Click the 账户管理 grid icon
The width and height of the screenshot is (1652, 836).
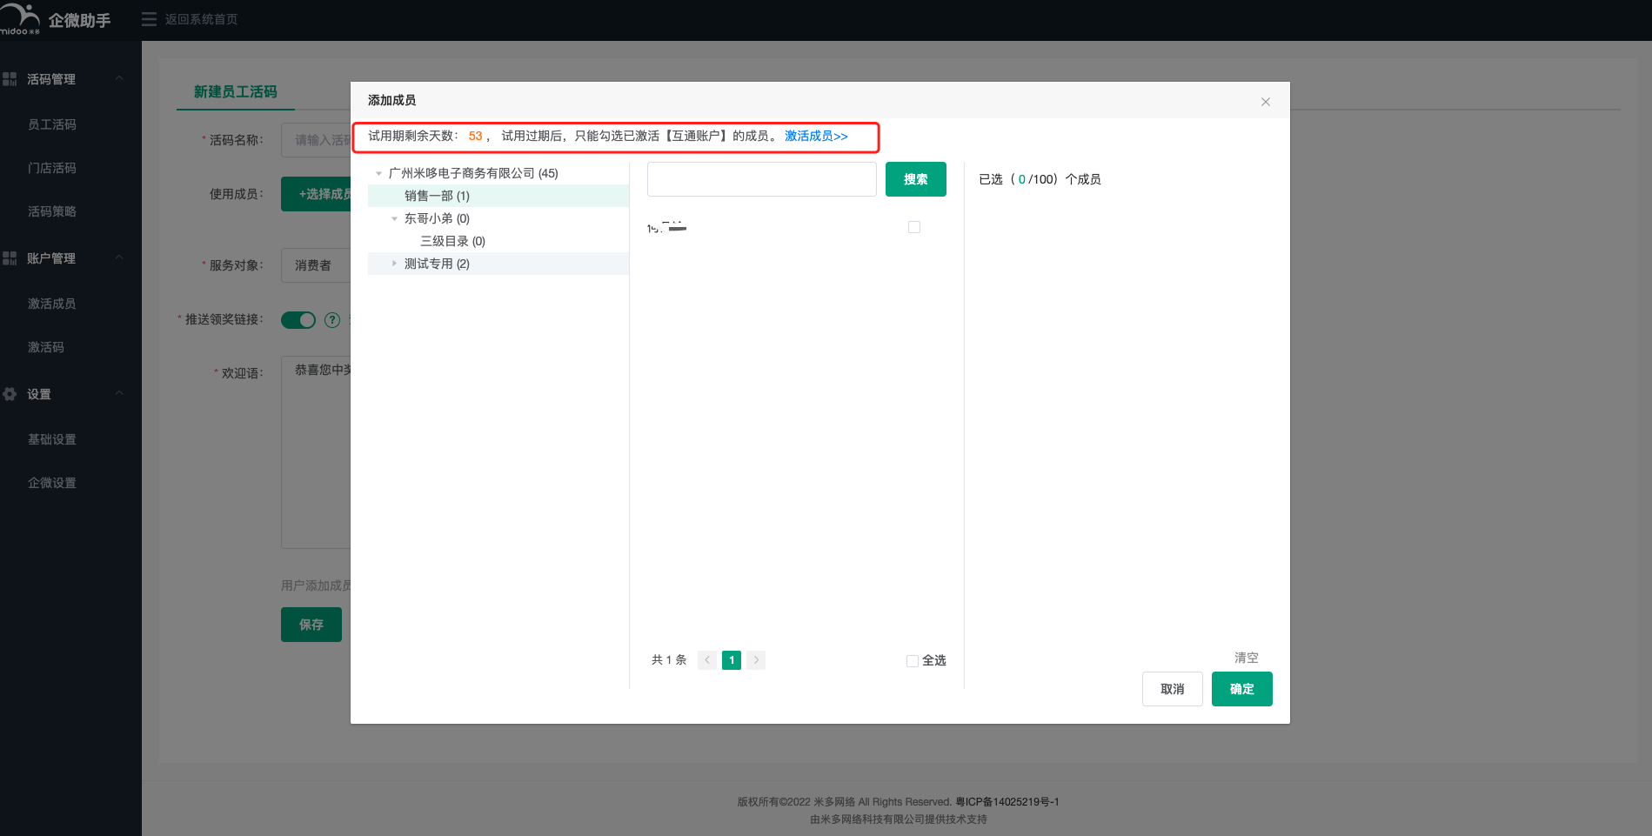click(x=10, y=258)
